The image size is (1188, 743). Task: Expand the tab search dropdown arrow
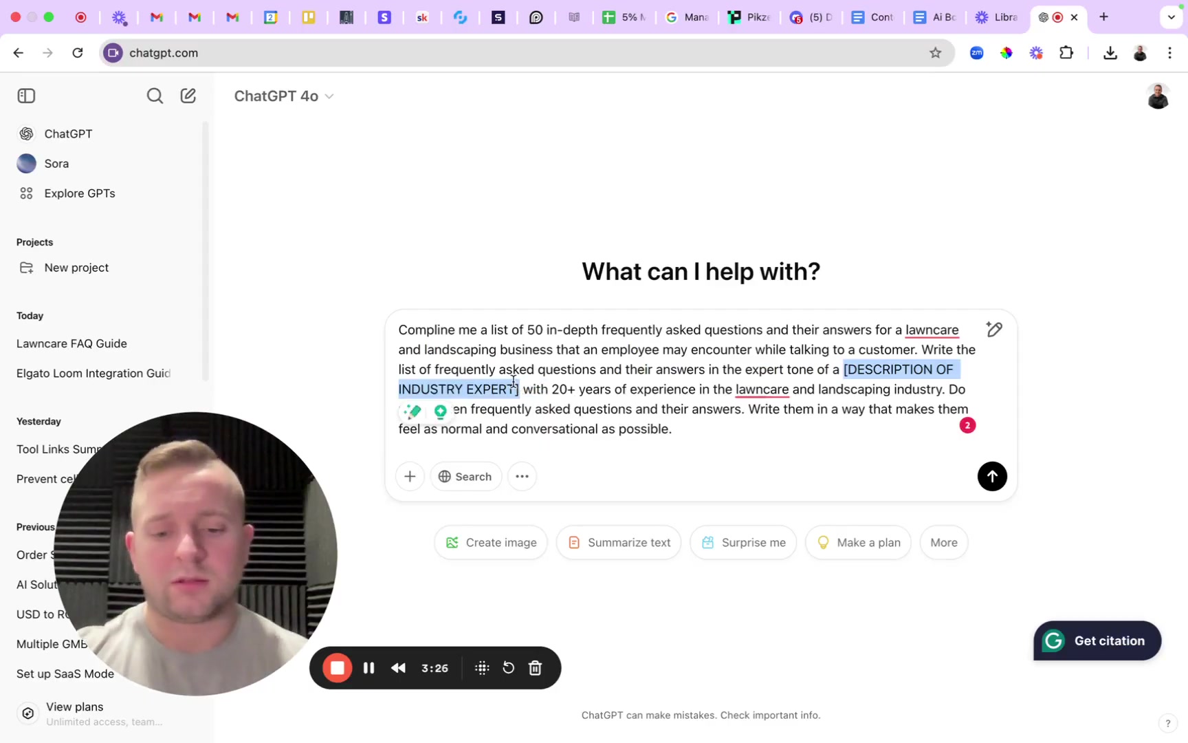(1171, 17)
